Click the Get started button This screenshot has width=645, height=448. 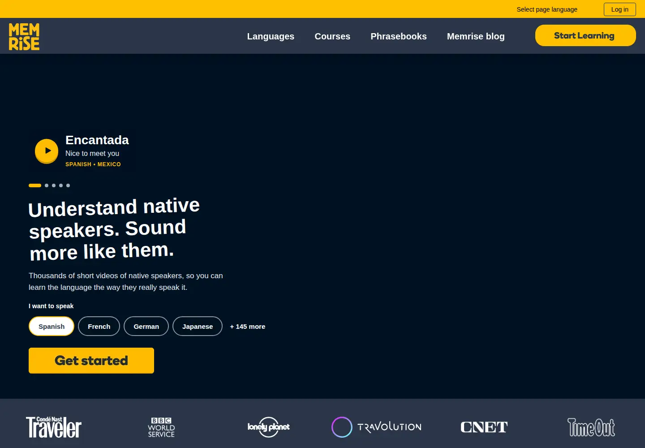pos(91,361)
